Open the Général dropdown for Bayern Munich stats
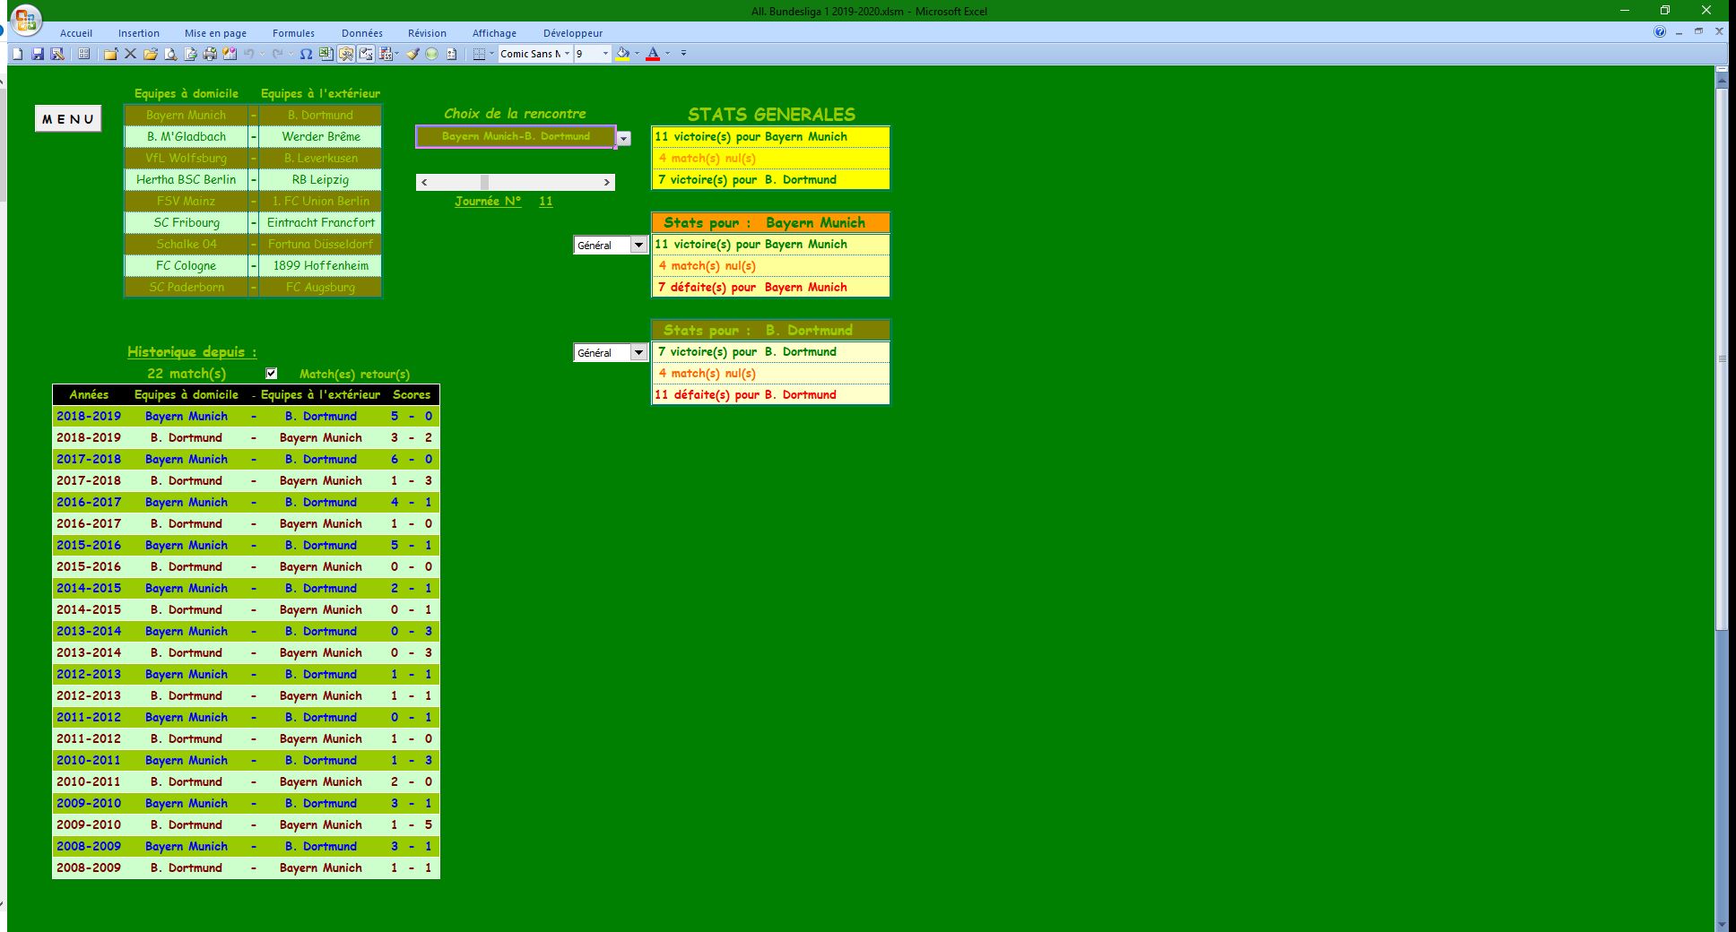This screenshot has width=1736, height=932. 639,245
